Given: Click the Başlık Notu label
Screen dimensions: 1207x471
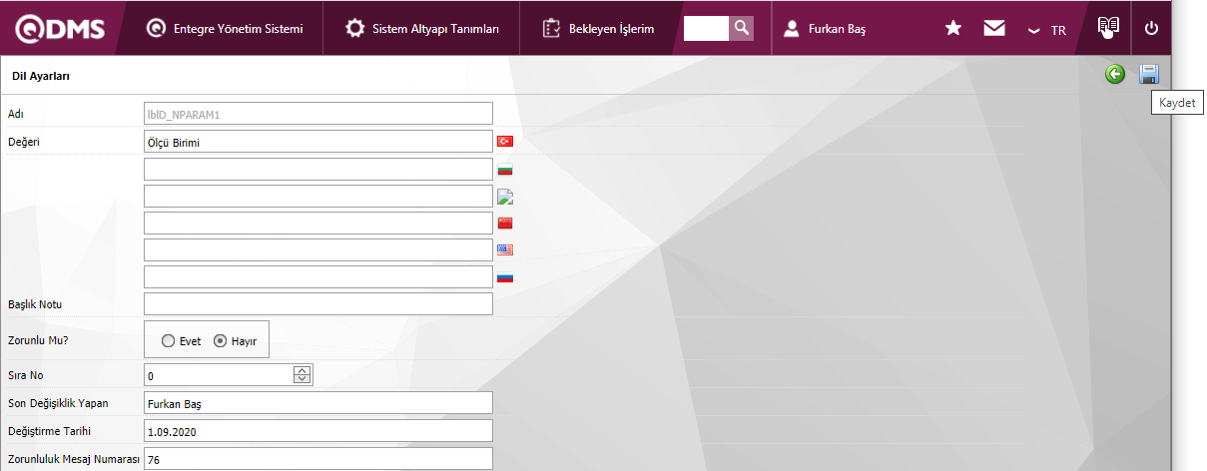Looking at the screenshot, I should (35, 303).
